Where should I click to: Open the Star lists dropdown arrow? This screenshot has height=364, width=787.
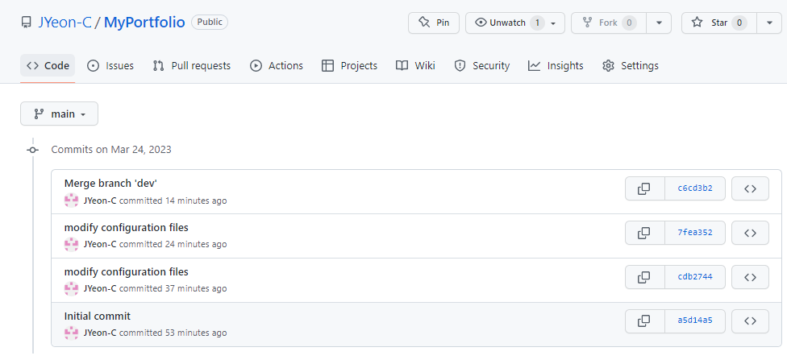point(769,23)
